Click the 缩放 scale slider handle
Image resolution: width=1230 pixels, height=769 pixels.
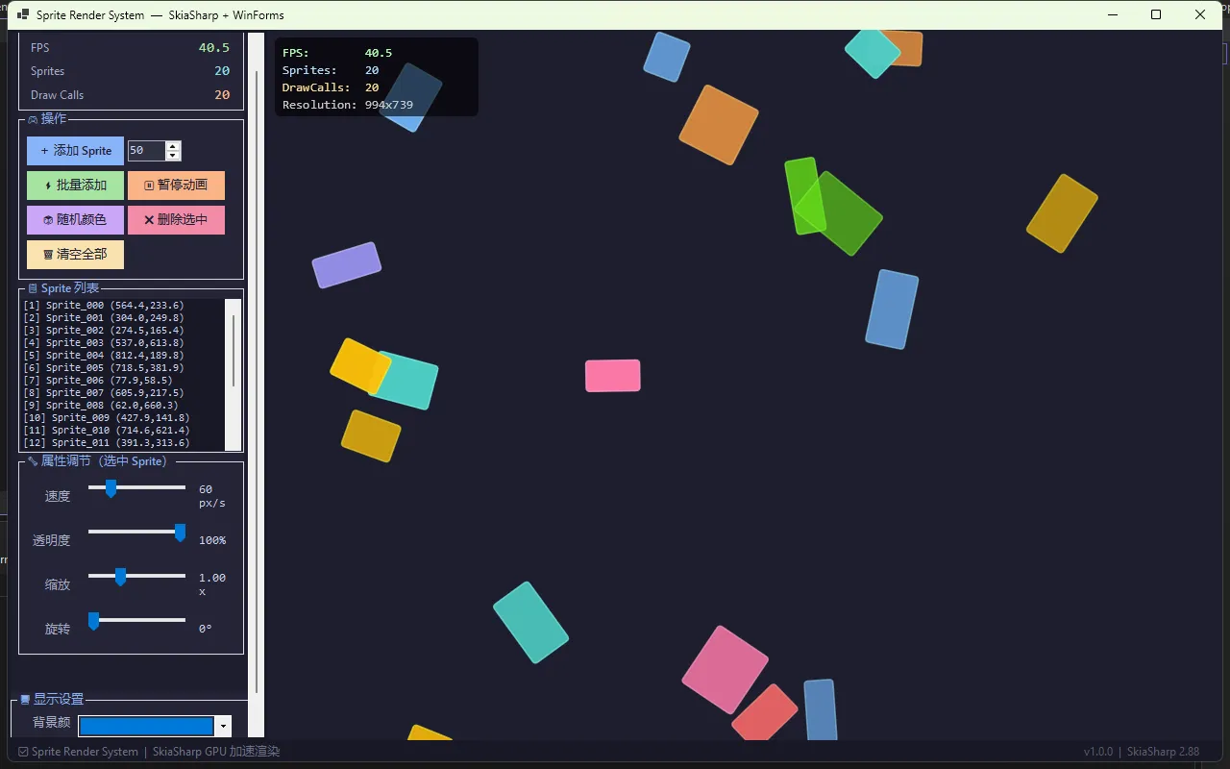click(x=120, y=577)
